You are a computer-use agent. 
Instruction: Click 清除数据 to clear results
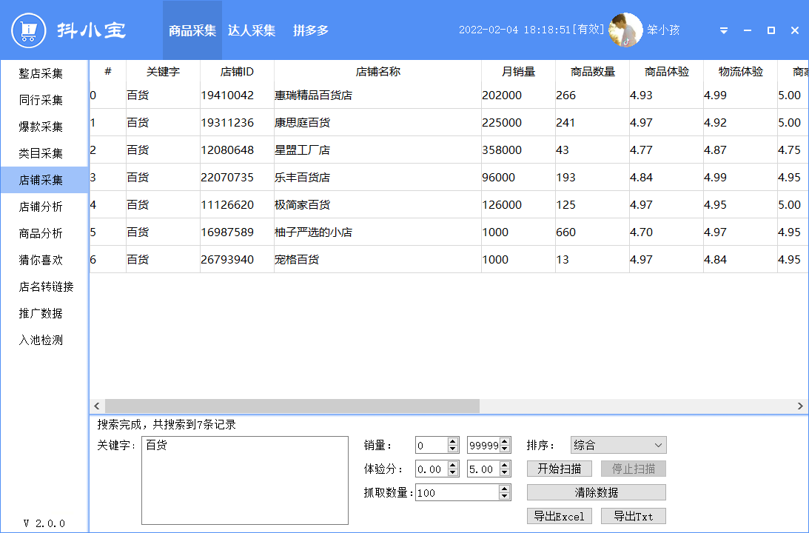(596, 492)
